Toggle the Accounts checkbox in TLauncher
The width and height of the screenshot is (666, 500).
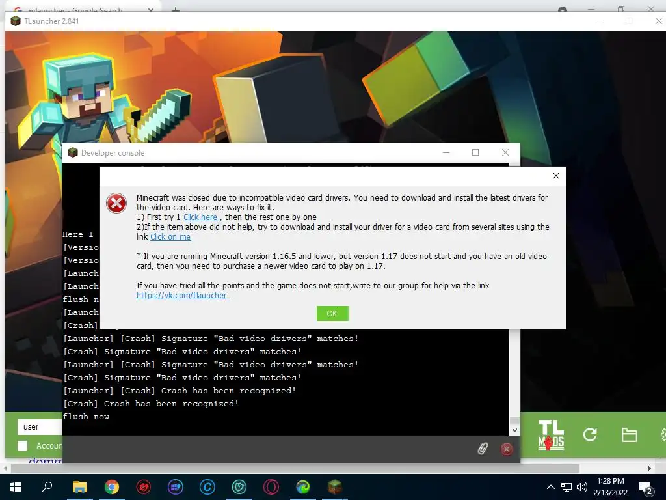[x=23, y=445]
